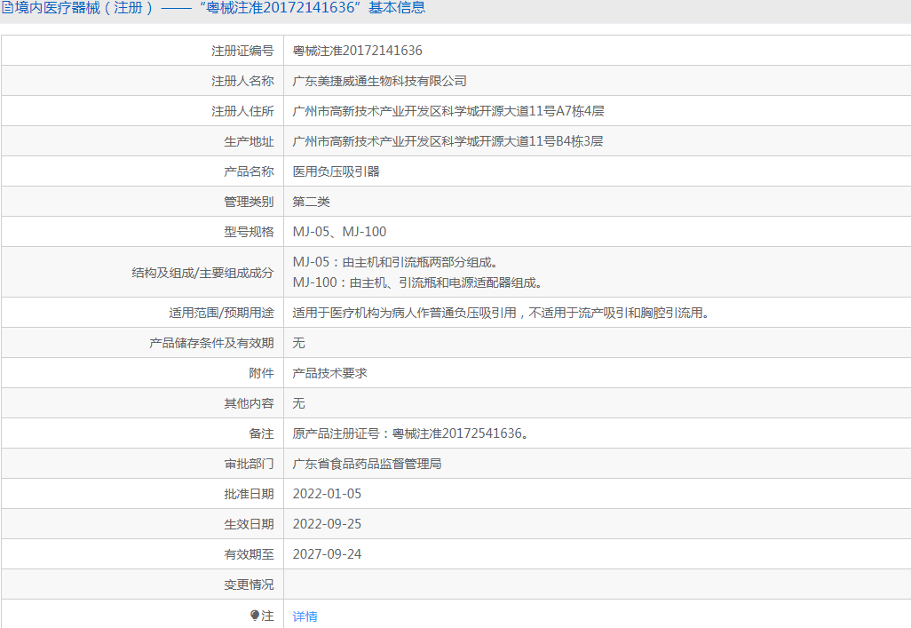
Task: Select registration number 粤械注准20172141636 in table
Action: coord(357,51)
